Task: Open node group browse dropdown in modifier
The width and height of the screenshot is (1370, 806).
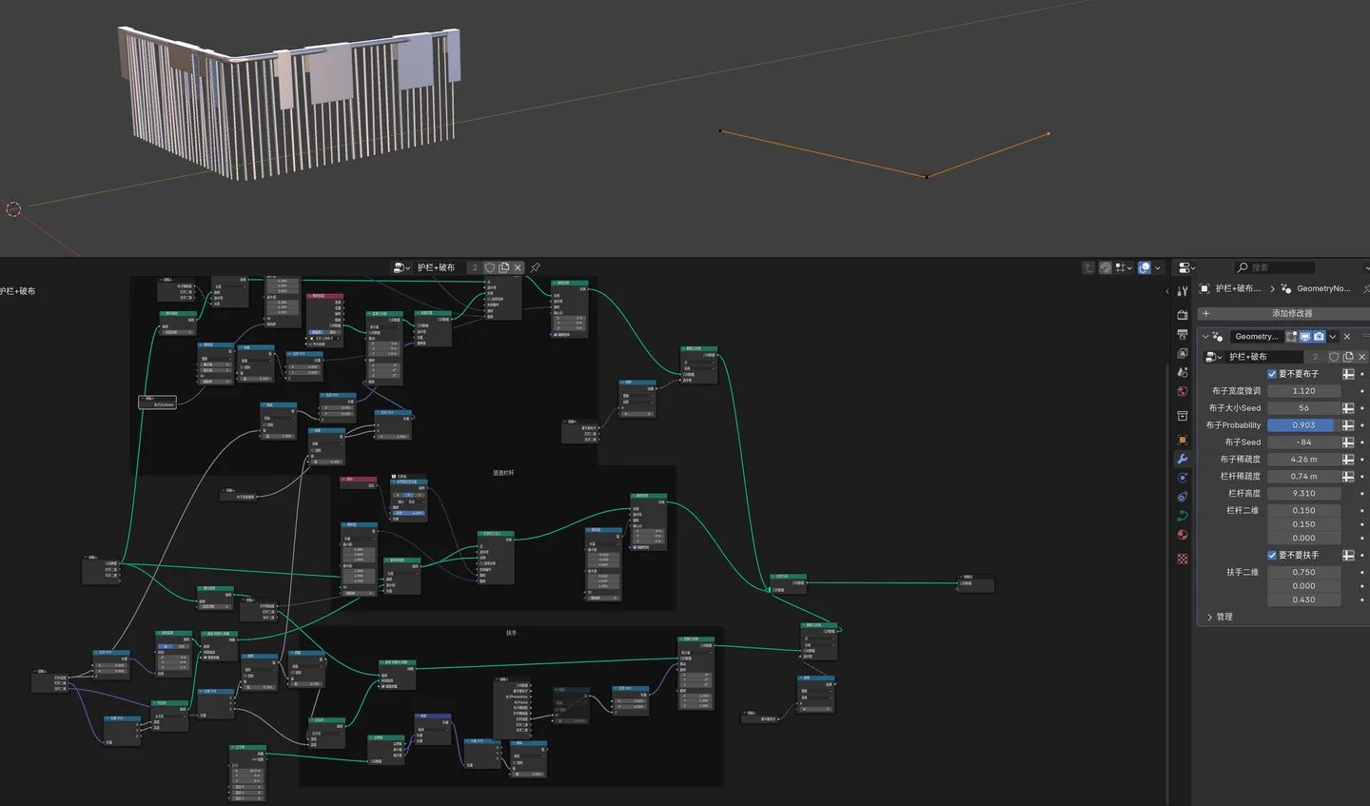Action: [1214, 357]
